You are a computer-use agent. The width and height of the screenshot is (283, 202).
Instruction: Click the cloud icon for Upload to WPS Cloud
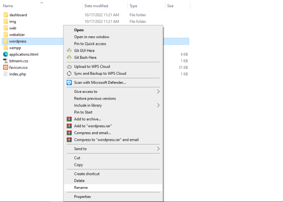pyautogui.click(x=69, y=67)
